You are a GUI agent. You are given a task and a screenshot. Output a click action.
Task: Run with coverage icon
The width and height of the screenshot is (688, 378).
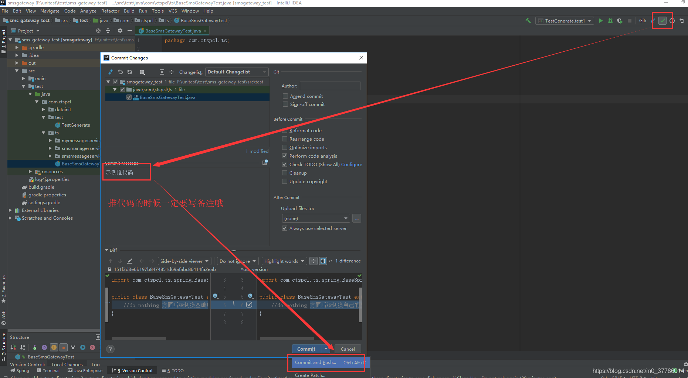pyautogui.click(x=620, y=21)
